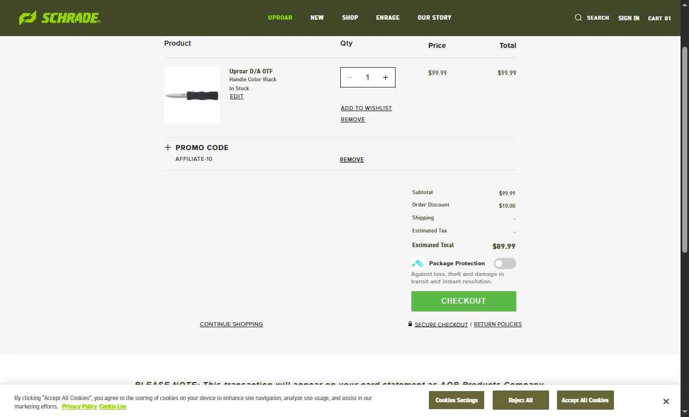Click CONTINUE SHOPPING link

click(x=231, y=324)
